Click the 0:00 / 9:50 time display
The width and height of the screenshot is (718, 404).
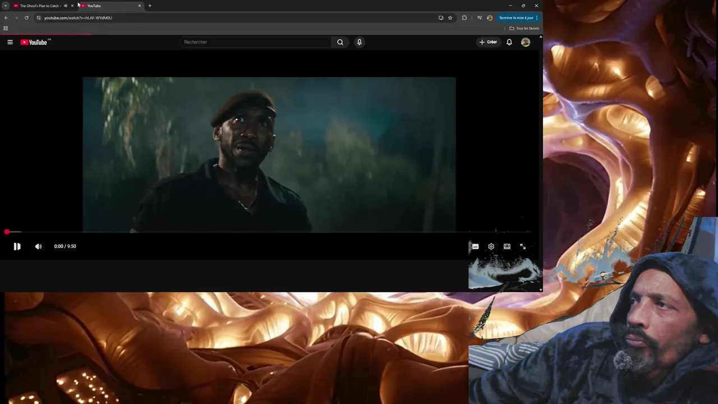pos(65,246)
